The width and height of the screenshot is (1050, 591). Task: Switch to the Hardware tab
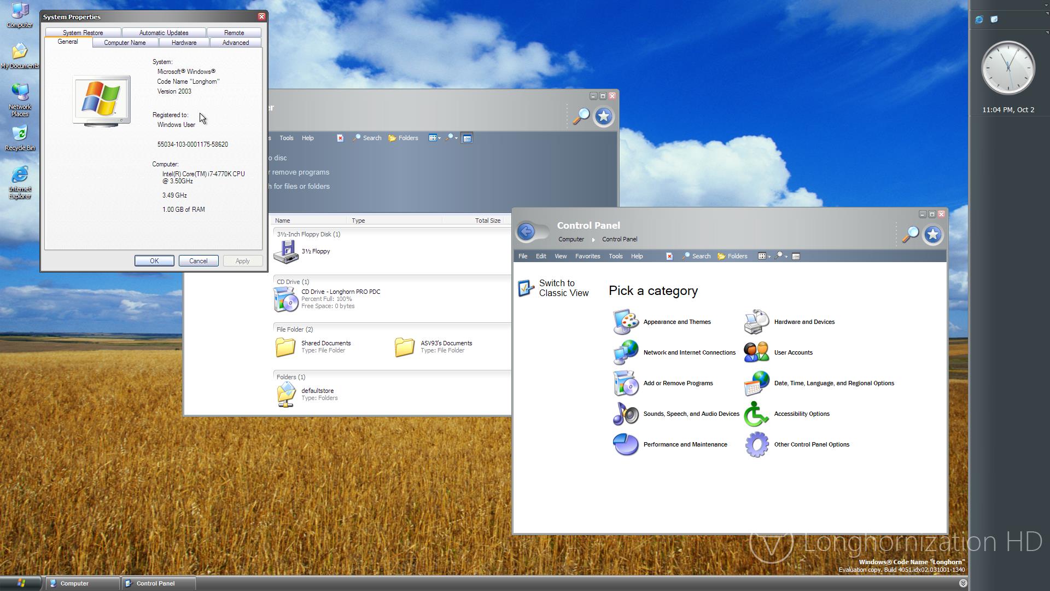click(x=184, y=43)
